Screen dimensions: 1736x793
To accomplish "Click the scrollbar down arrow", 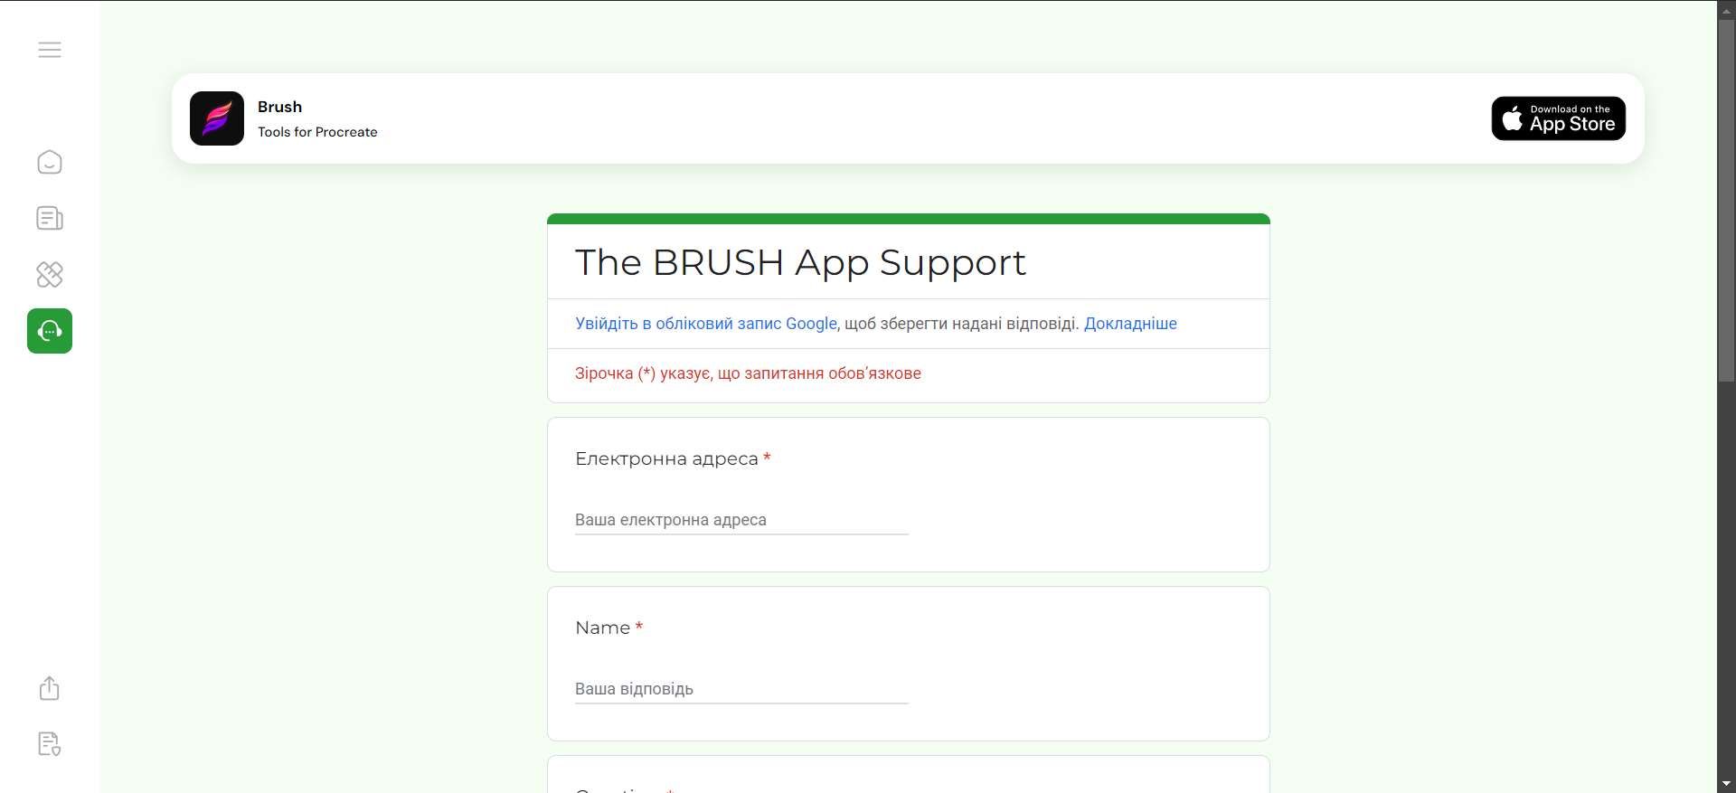I will pyautogui.click(x=1726, y=784).
